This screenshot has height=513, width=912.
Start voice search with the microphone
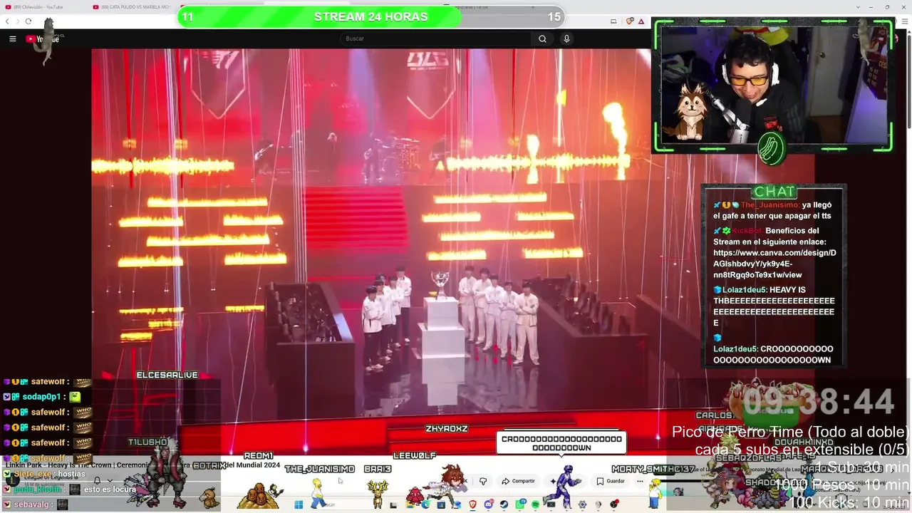tap(566, 38)
